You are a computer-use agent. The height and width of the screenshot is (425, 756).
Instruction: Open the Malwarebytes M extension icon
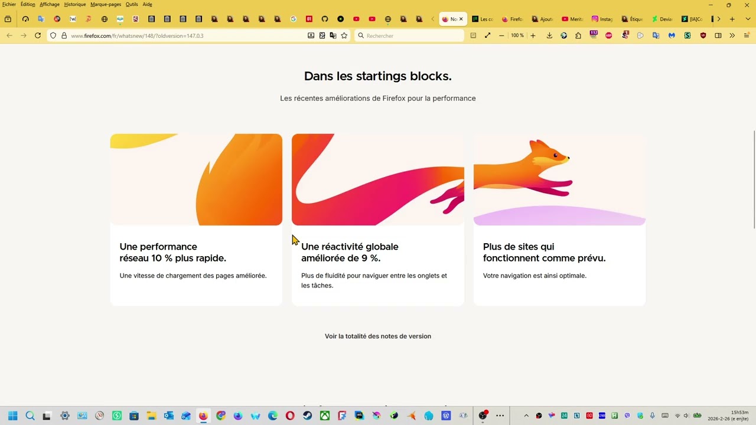672,35
